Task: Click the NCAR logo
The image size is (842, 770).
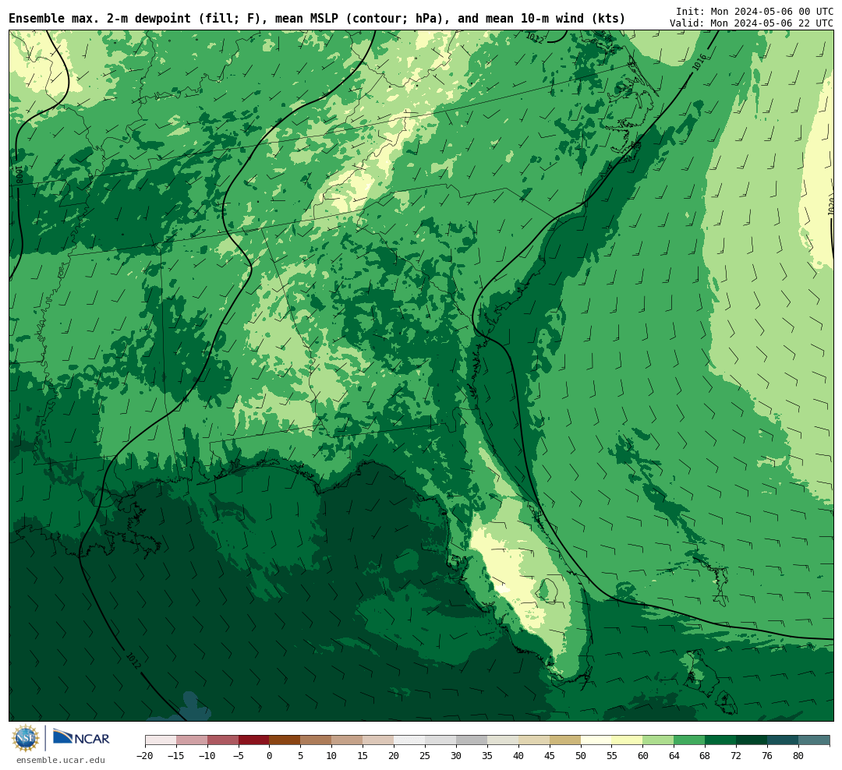Action: pos(82,738)
